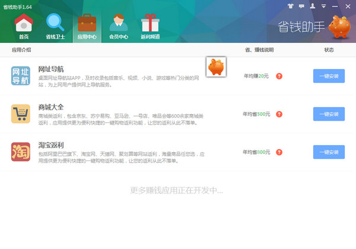356x249 pixels.
Task: Click the 省钱助手1.64 window title
Action: click(x=17, y=7)
